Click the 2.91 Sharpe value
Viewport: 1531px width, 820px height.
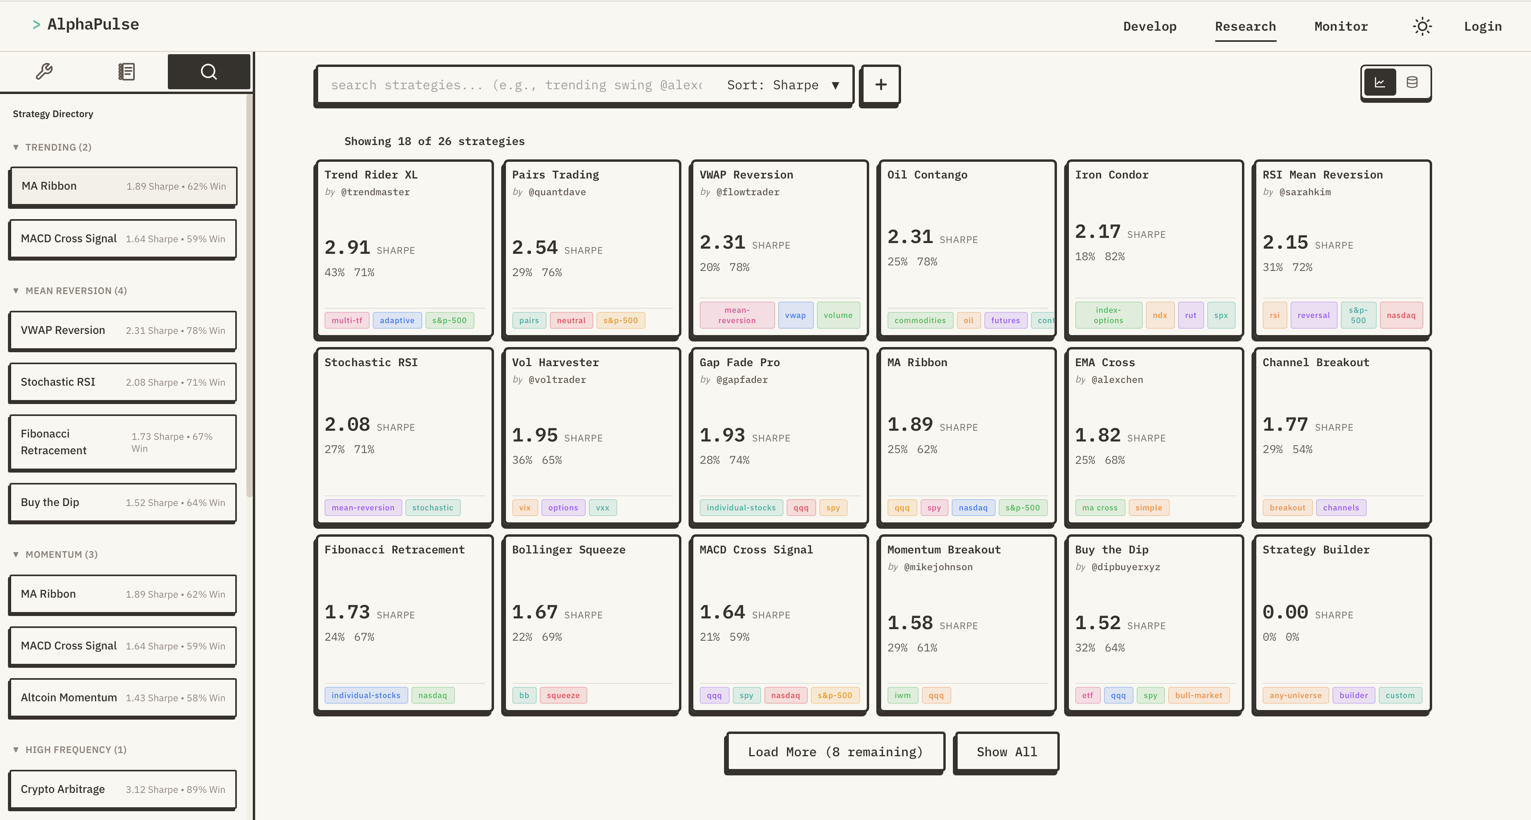point(347,247)
